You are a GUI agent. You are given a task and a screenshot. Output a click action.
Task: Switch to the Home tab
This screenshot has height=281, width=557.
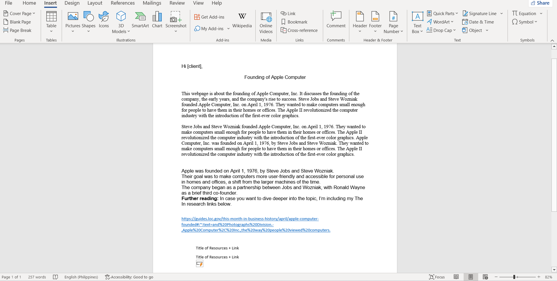tap(29, 3)
